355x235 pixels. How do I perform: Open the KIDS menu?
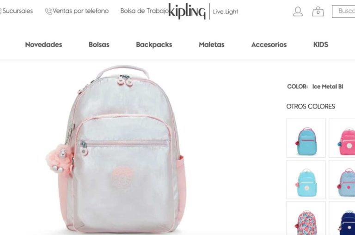click(x=321, y=45)
